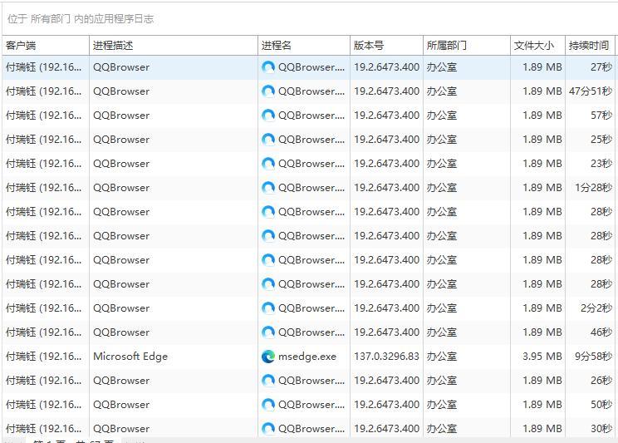Click QQBrowser icon in the 47分51秒 row
Image resolution: width=618 pixels, height=443 pixels.
click(268, 91)
